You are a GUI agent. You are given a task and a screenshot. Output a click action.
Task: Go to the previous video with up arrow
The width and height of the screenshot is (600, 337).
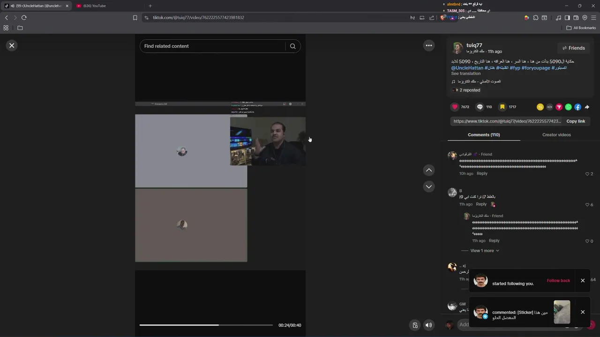[x=429, y=170]
